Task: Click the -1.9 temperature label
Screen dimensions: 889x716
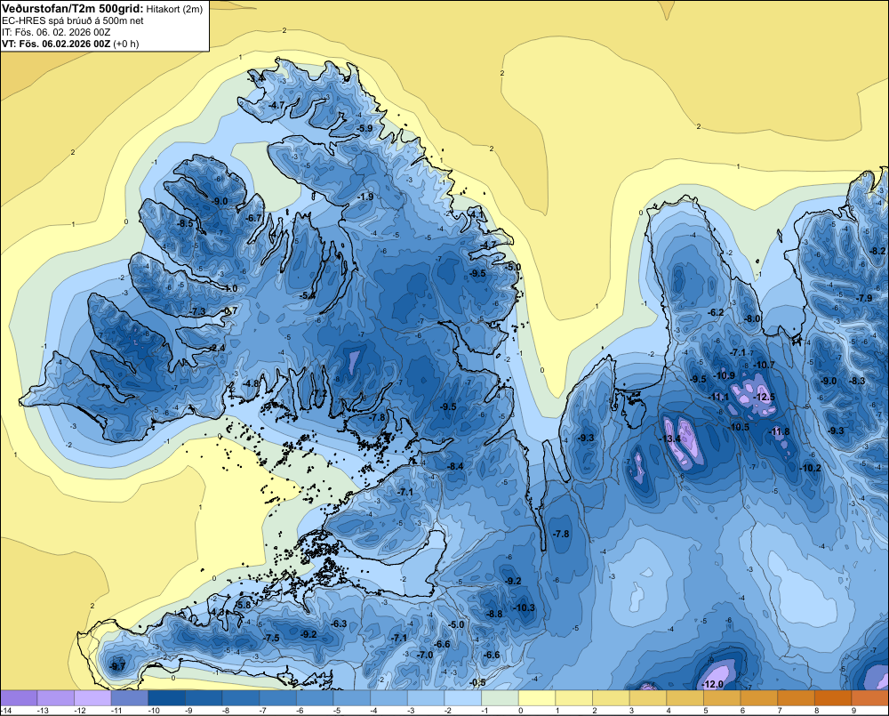Action: 365,197
